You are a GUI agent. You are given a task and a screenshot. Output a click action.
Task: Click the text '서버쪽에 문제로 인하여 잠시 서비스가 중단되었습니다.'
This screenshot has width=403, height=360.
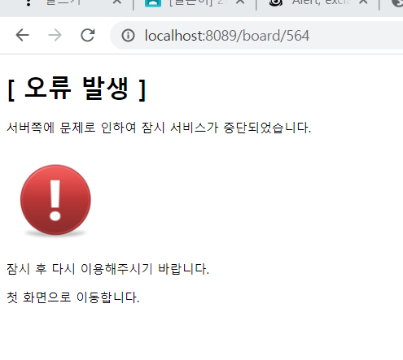point(159,128)
